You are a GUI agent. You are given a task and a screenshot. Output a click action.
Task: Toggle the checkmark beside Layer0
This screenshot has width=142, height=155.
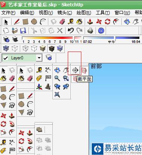pos(6,58)
